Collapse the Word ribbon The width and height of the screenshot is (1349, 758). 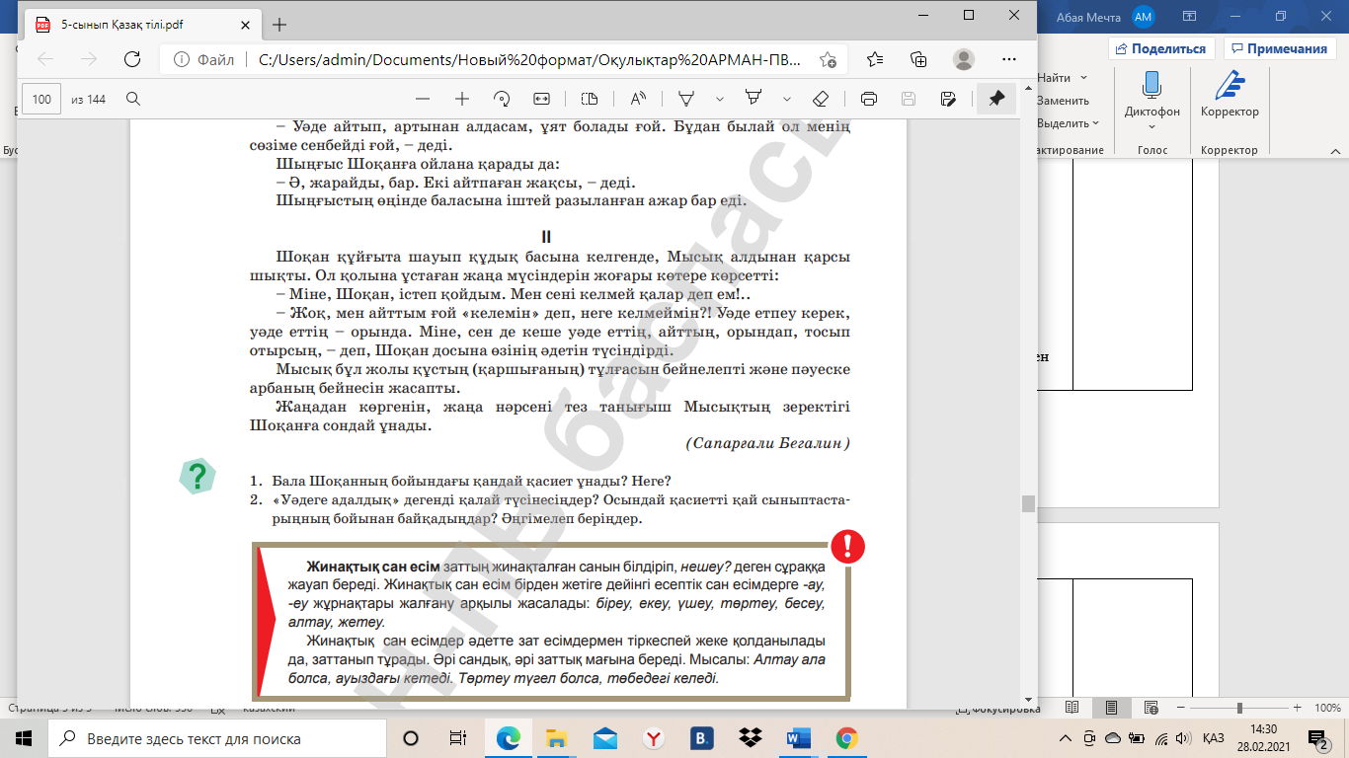click(x=1333, y=150)
